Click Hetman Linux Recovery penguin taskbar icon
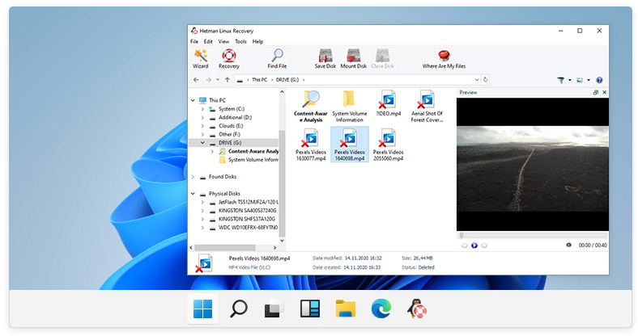Screen dimensions: 638x336 click(x=417, y=309)
